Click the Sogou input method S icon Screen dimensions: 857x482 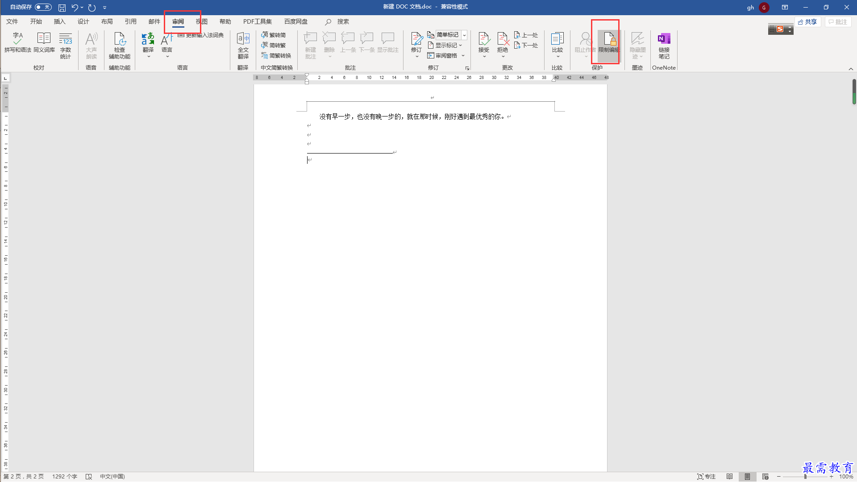coord(780,29)
